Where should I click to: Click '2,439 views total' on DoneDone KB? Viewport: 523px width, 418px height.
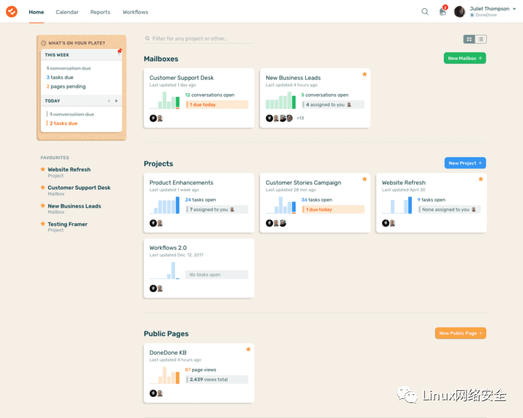tap(217, 379)
